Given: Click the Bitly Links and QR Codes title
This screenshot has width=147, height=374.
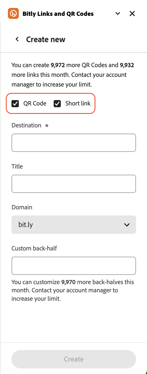Looking at the screenshot, I should pyautogui.click(x=58, y=14).
